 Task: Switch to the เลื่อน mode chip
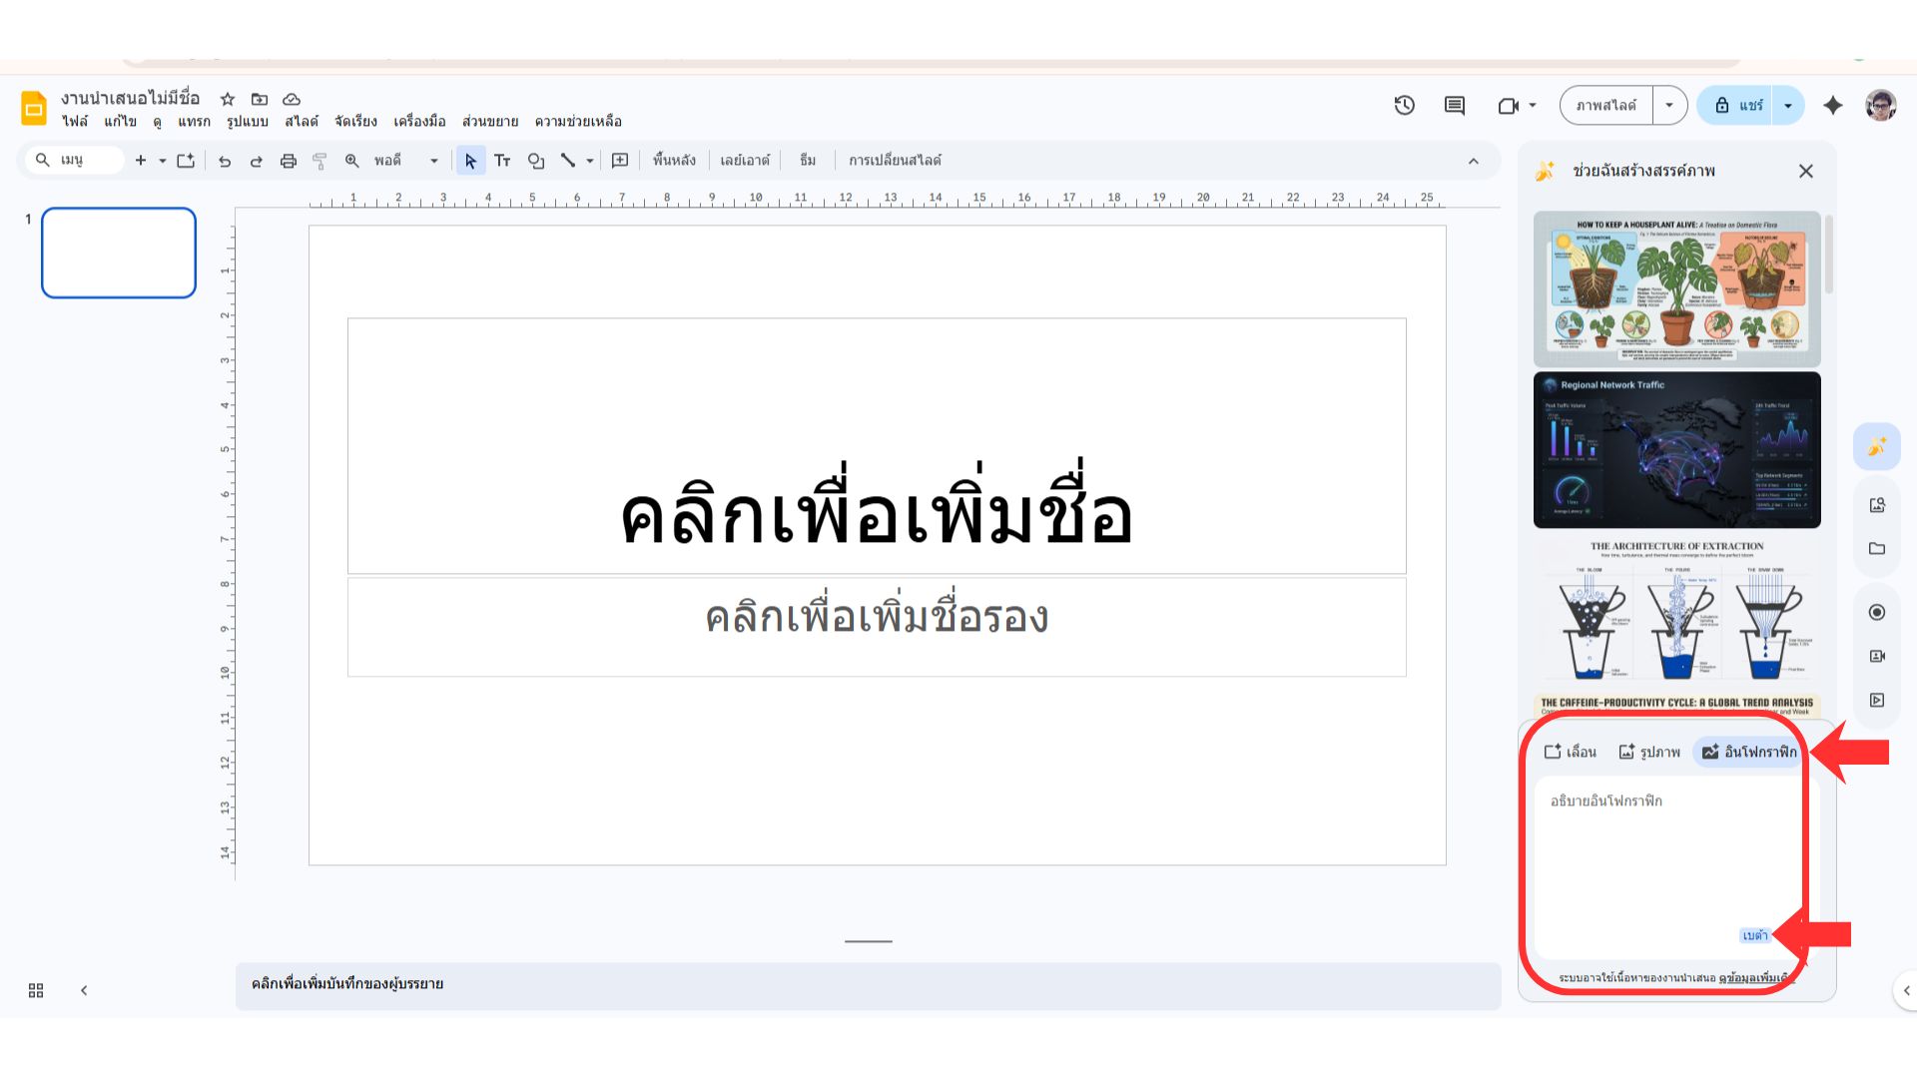[x=1571, y=752]
